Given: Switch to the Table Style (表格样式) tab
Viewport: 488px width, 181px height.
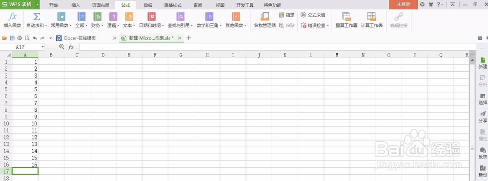Looking at the screenshot, I should tap(173, 5).
